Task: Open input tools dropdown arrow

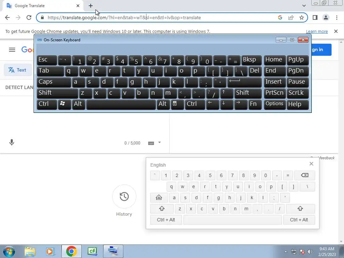Action: coord(160,142)
